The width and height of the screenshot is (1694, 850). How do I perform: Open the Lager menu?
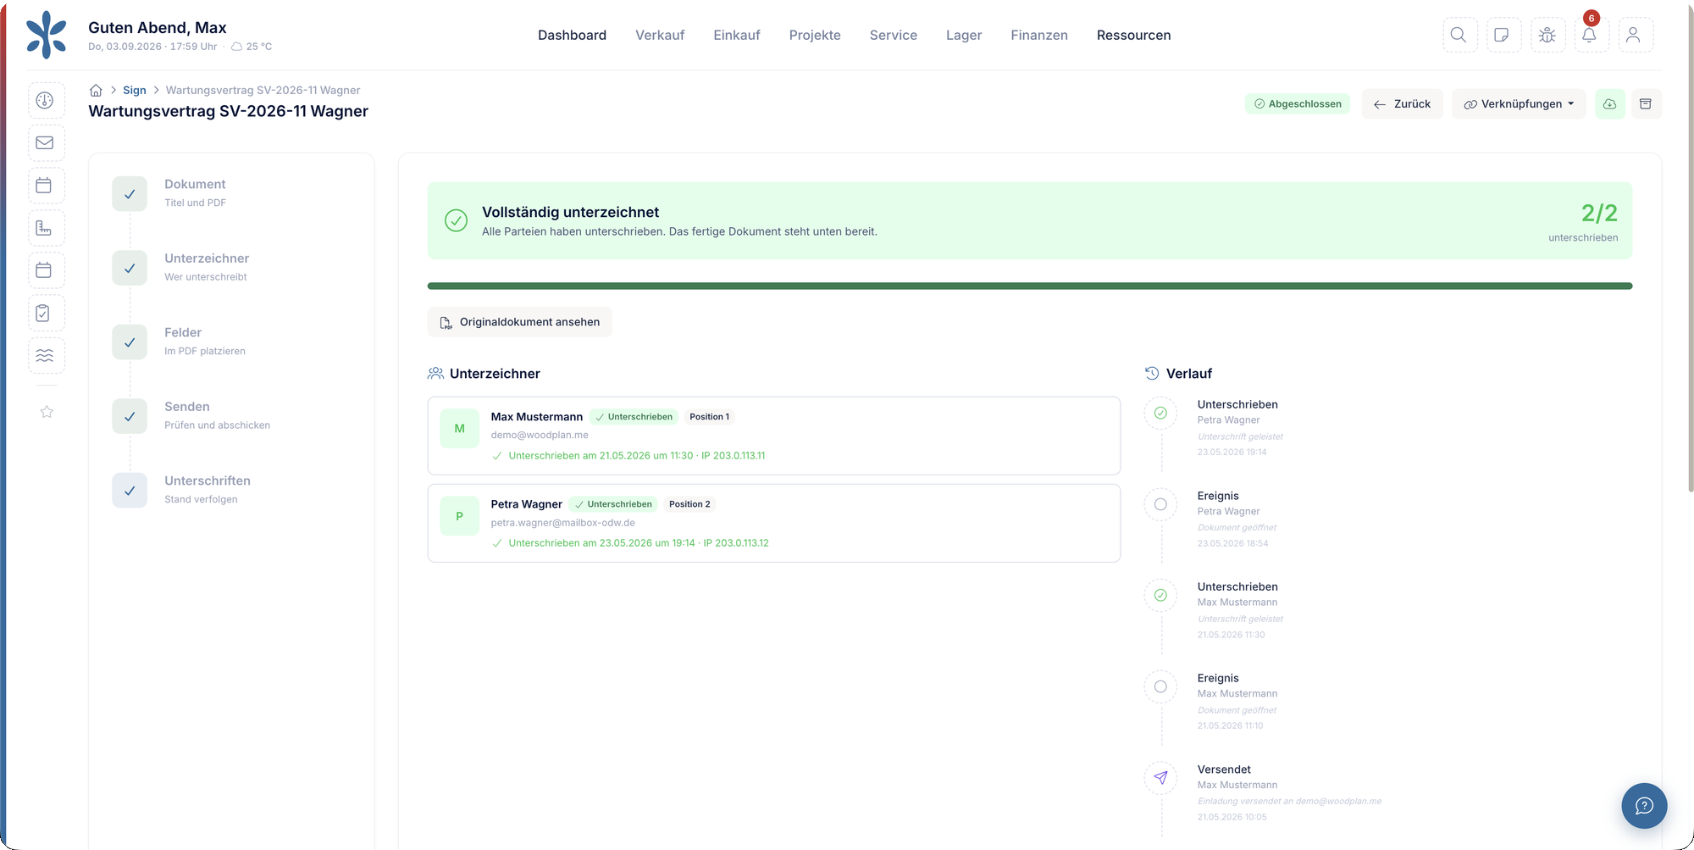(964, 35)
